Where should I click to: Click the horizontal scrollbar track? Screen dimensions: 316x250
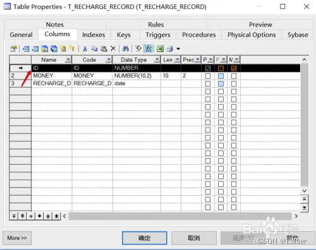tap(180, 216)
